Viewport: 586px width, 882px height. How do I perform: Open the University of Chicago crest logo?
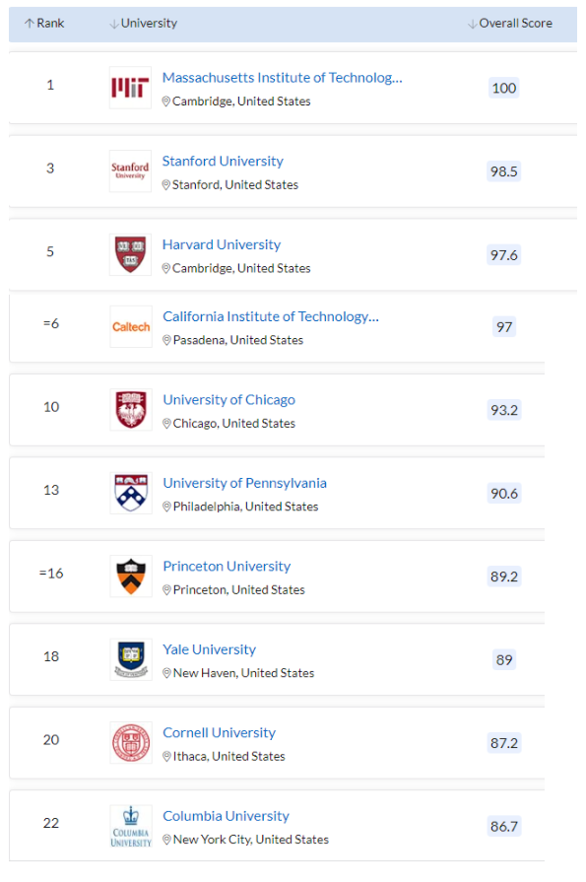pos(130,410)
